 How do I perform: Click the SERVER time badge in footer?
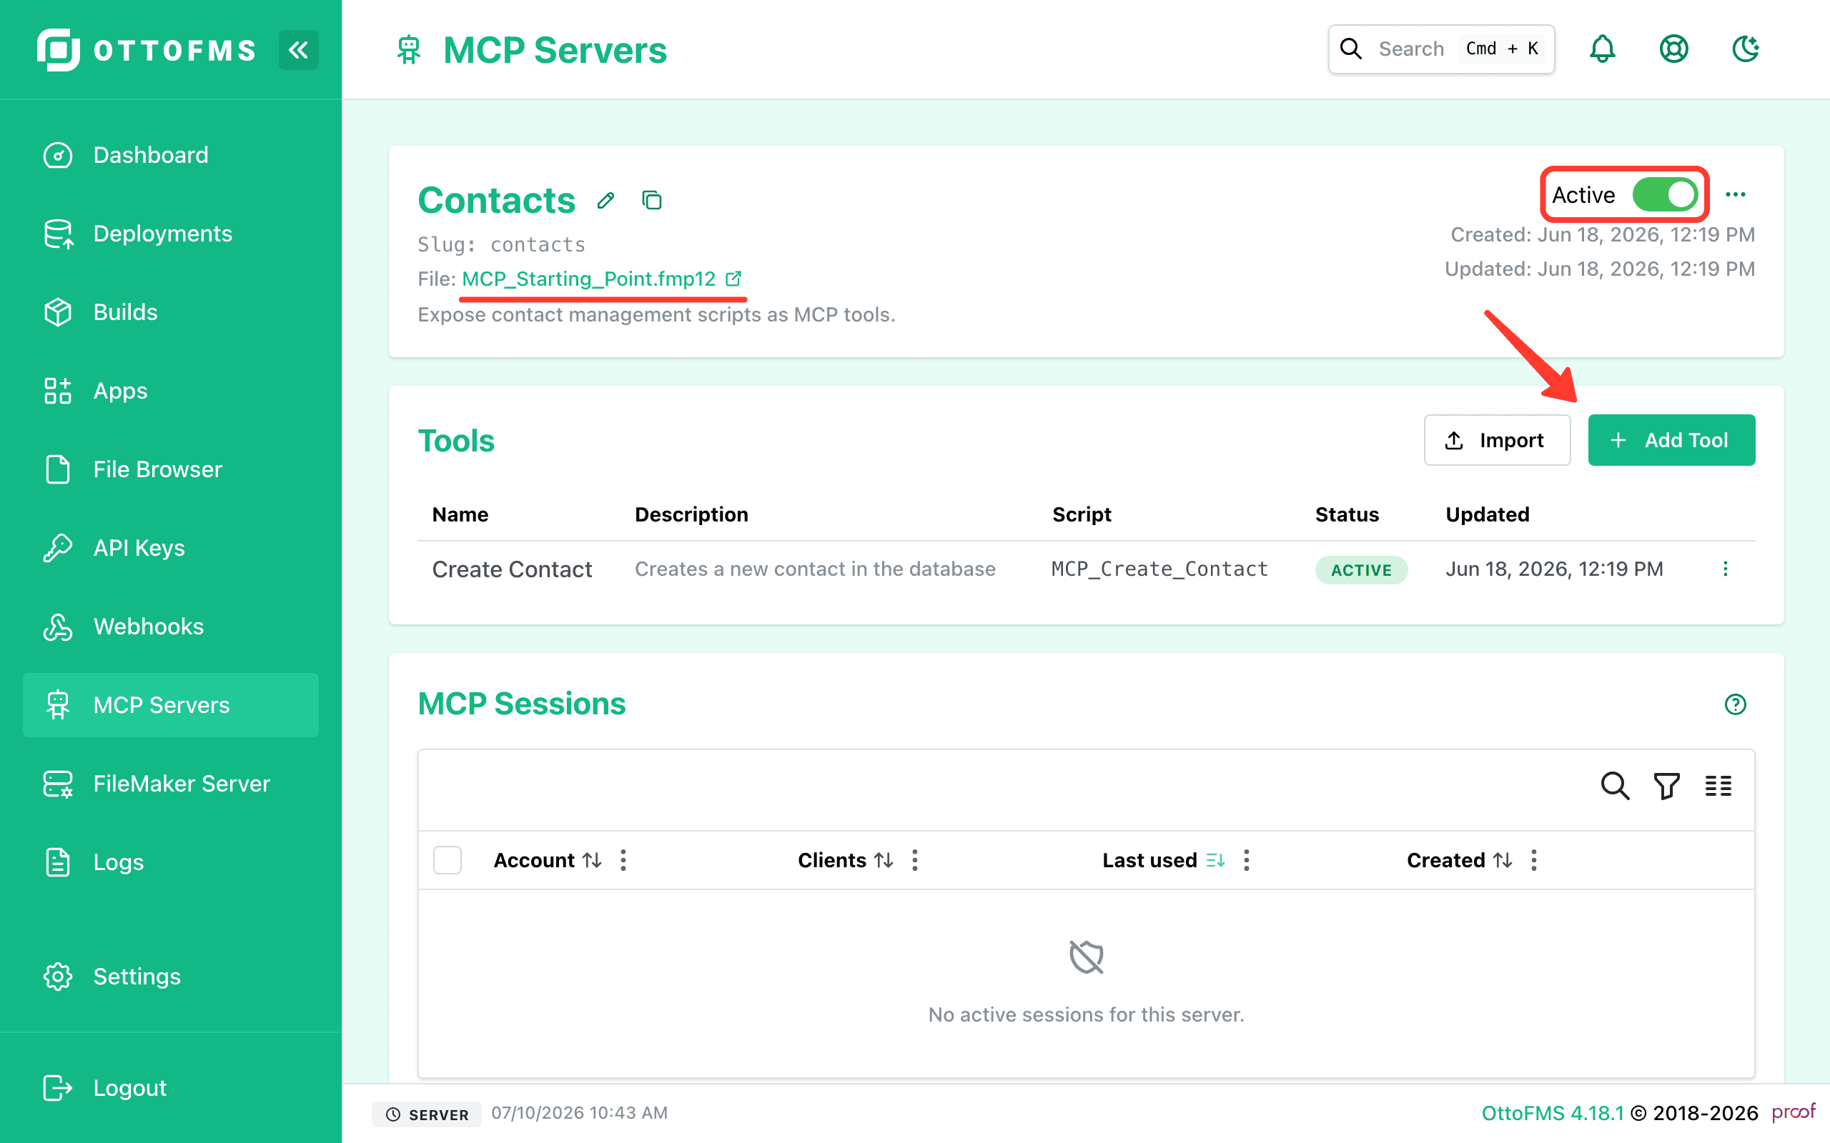427,1114
